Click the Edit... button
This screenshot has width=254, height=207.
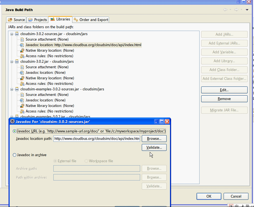[x=224, y=90]
